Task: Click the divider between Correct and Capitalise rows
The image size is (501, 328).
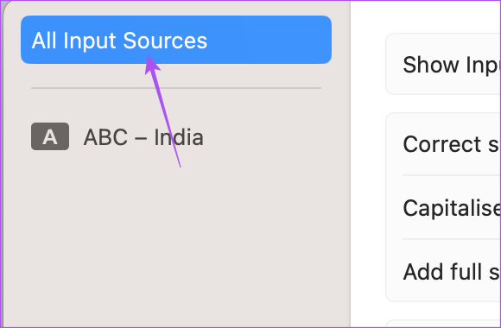Action: coord(452,175)
